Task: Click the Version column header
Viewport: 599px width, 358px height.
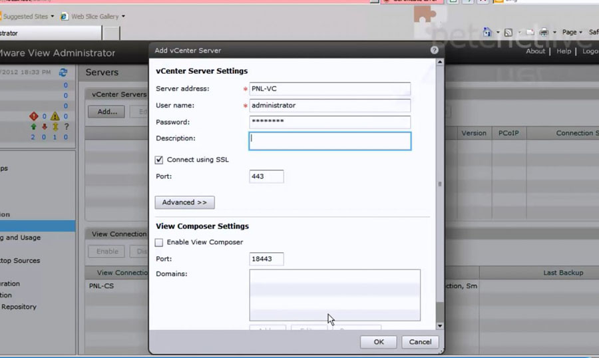Action: coord(474,133)
